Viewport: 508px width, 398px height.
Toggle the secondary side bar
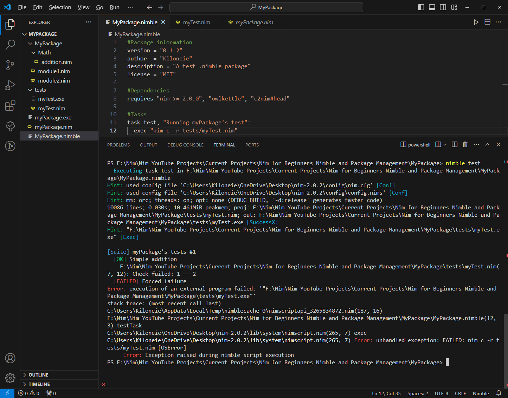443,7
